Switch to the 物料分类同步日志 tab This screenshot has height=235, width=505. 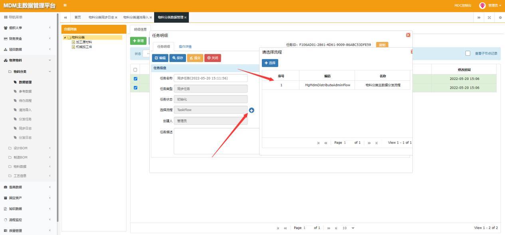[x=101, y=18]
